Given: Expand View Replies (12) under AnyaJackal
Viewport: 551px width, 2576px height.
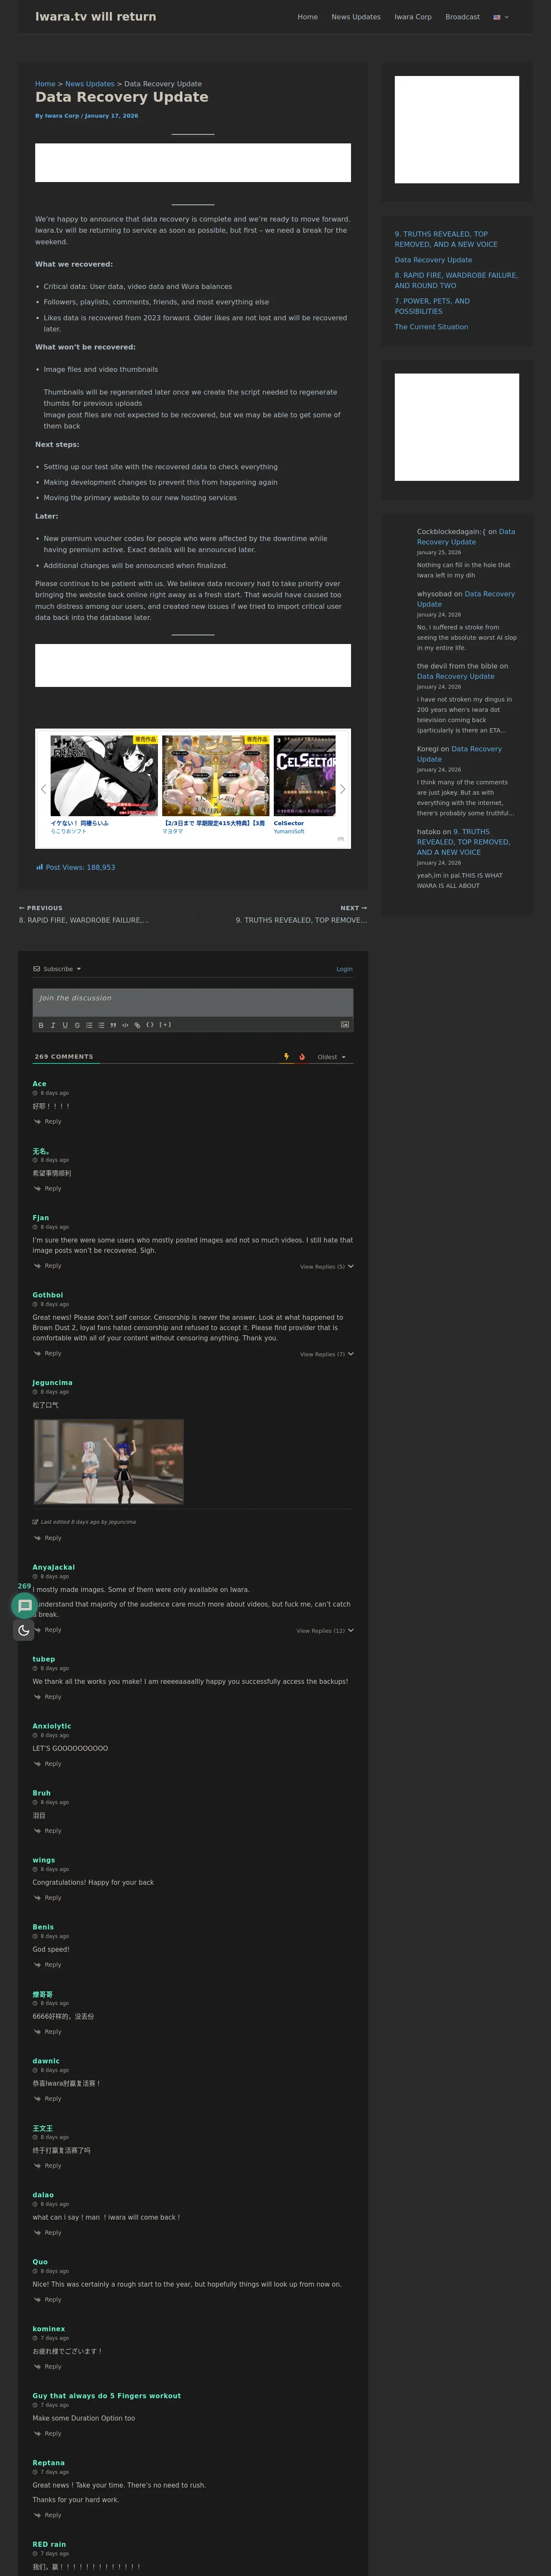Looking at the screenshot, I should pyautogui.click(x=325, y=1631).
